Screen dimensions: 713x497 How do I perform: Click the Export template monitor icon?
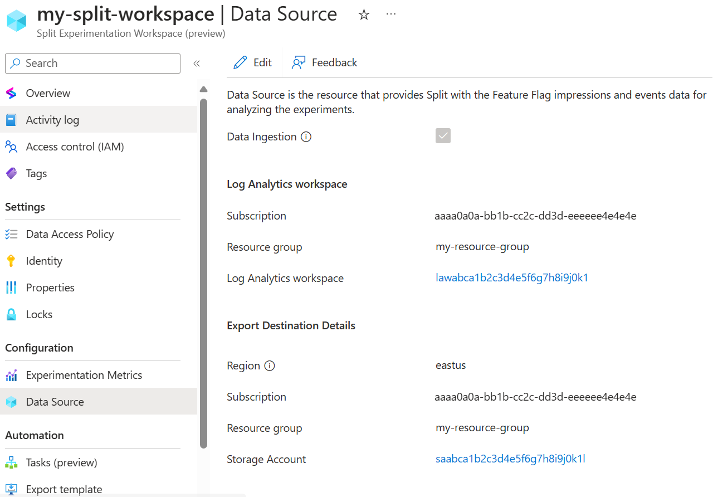pos(11,489)
